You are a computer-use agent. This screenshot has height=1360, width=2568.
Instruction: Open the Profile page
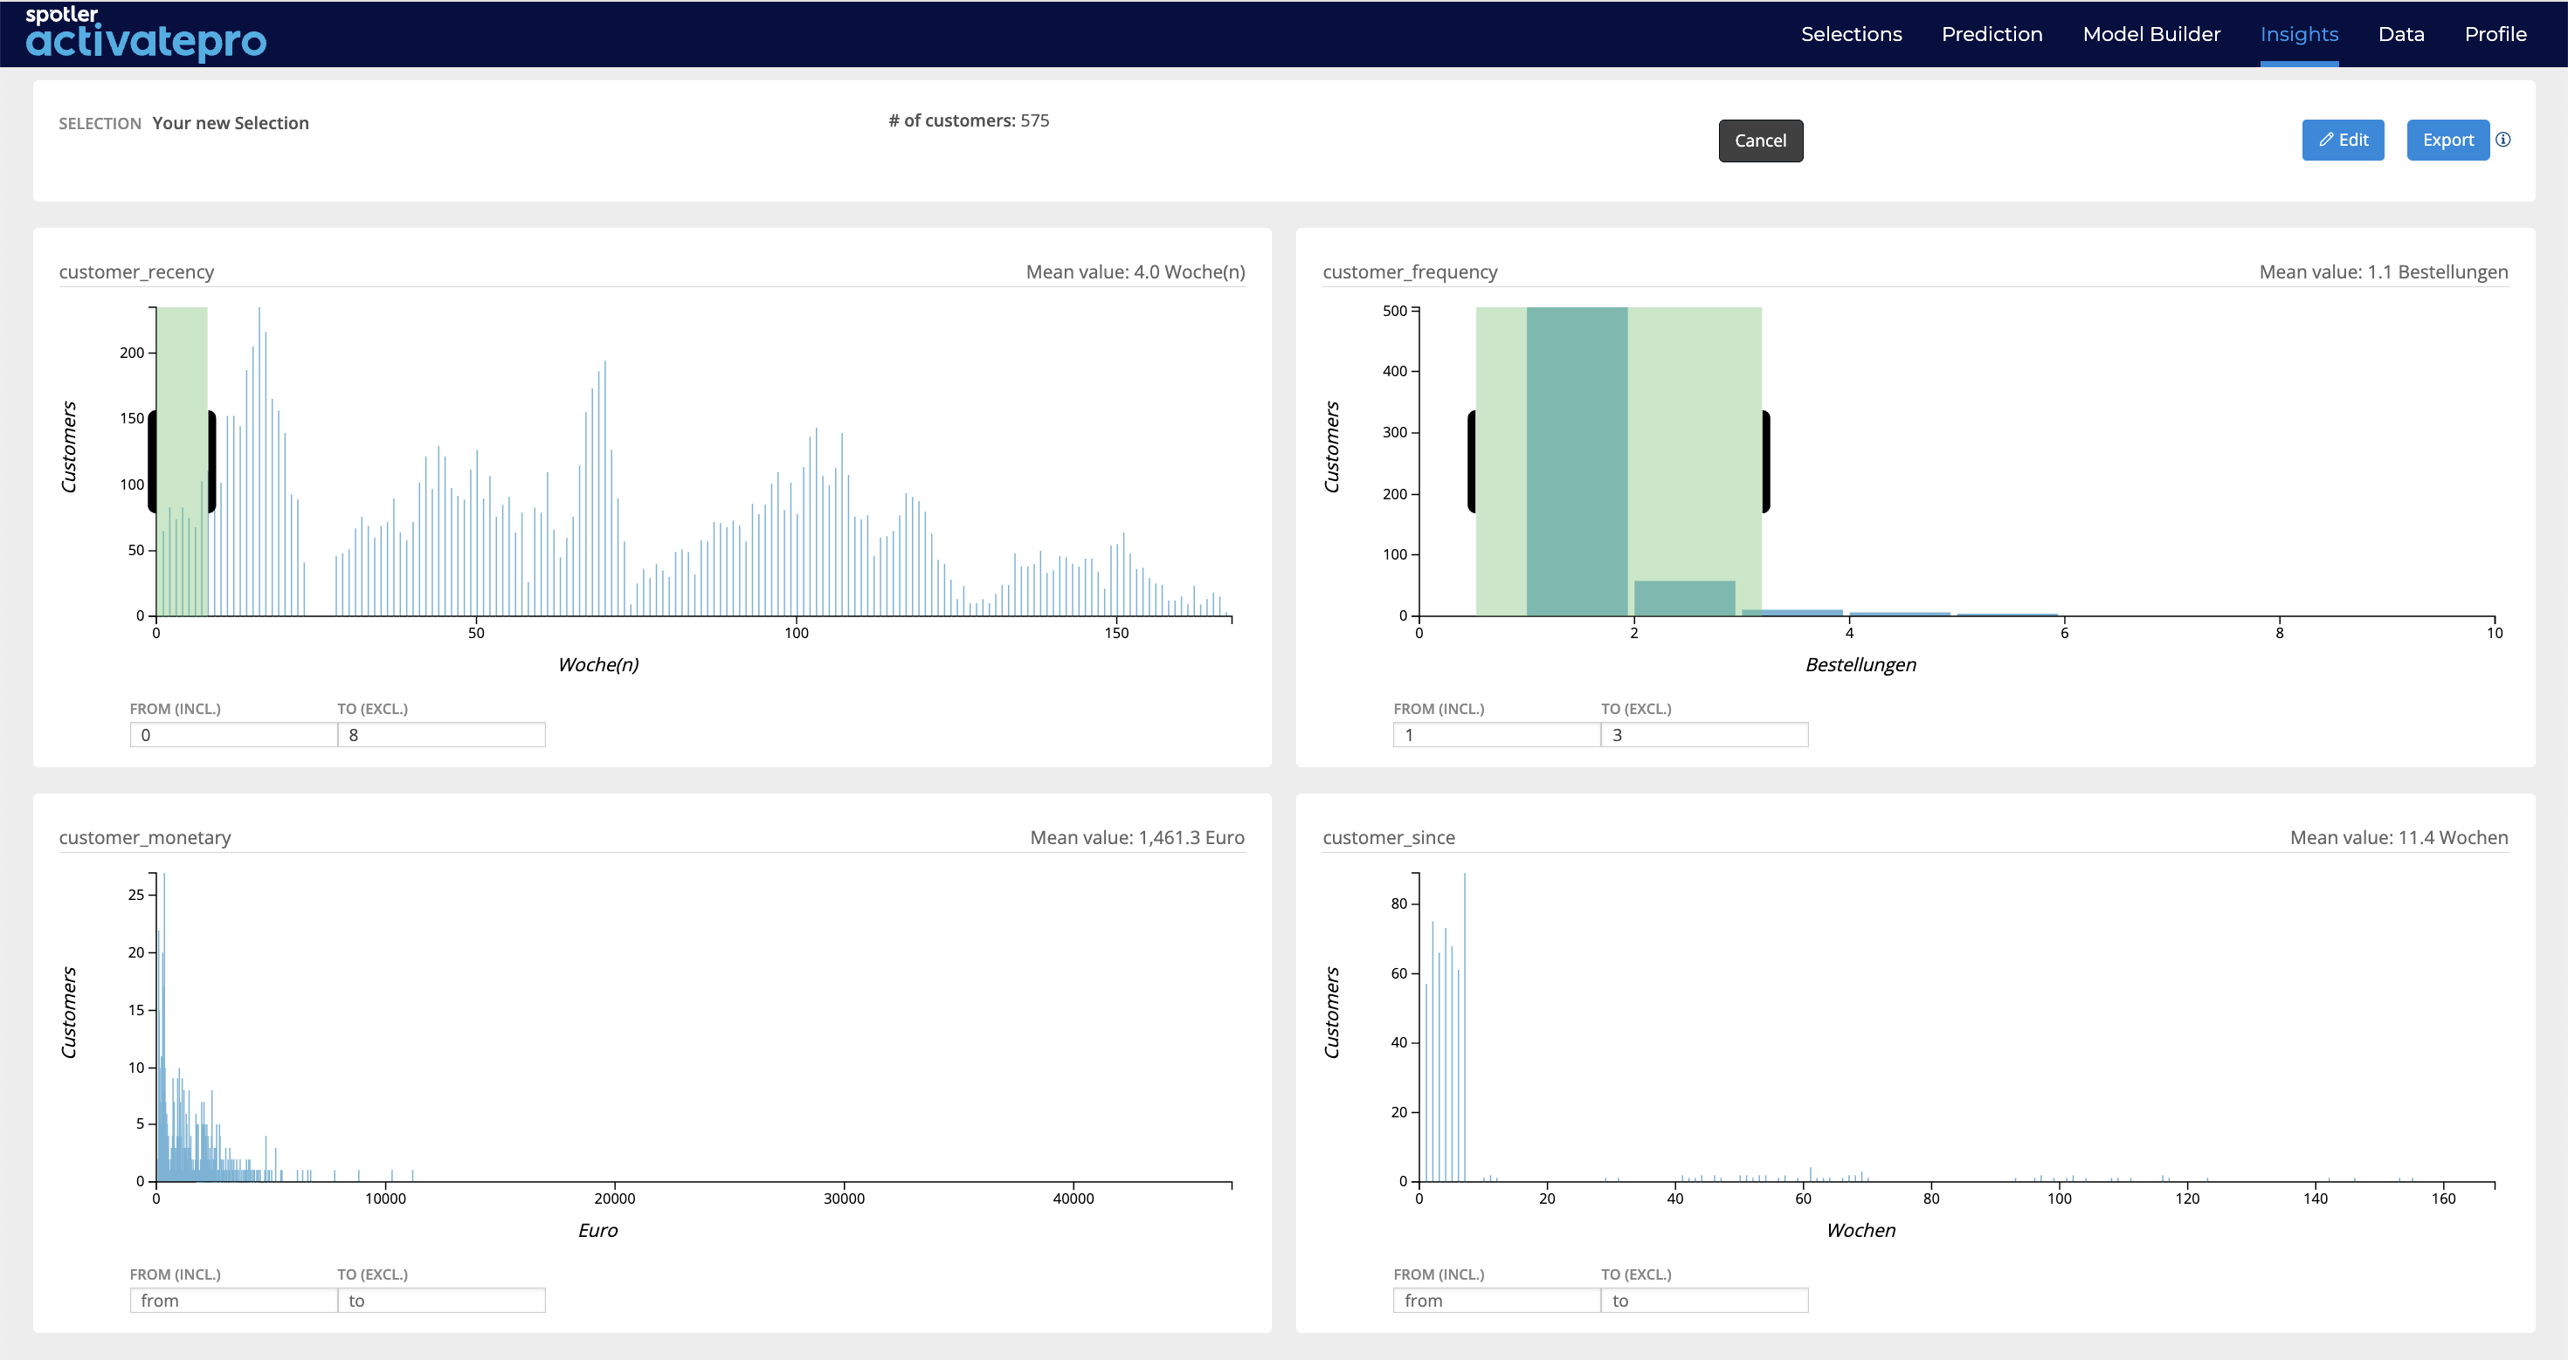(2496, 34)
